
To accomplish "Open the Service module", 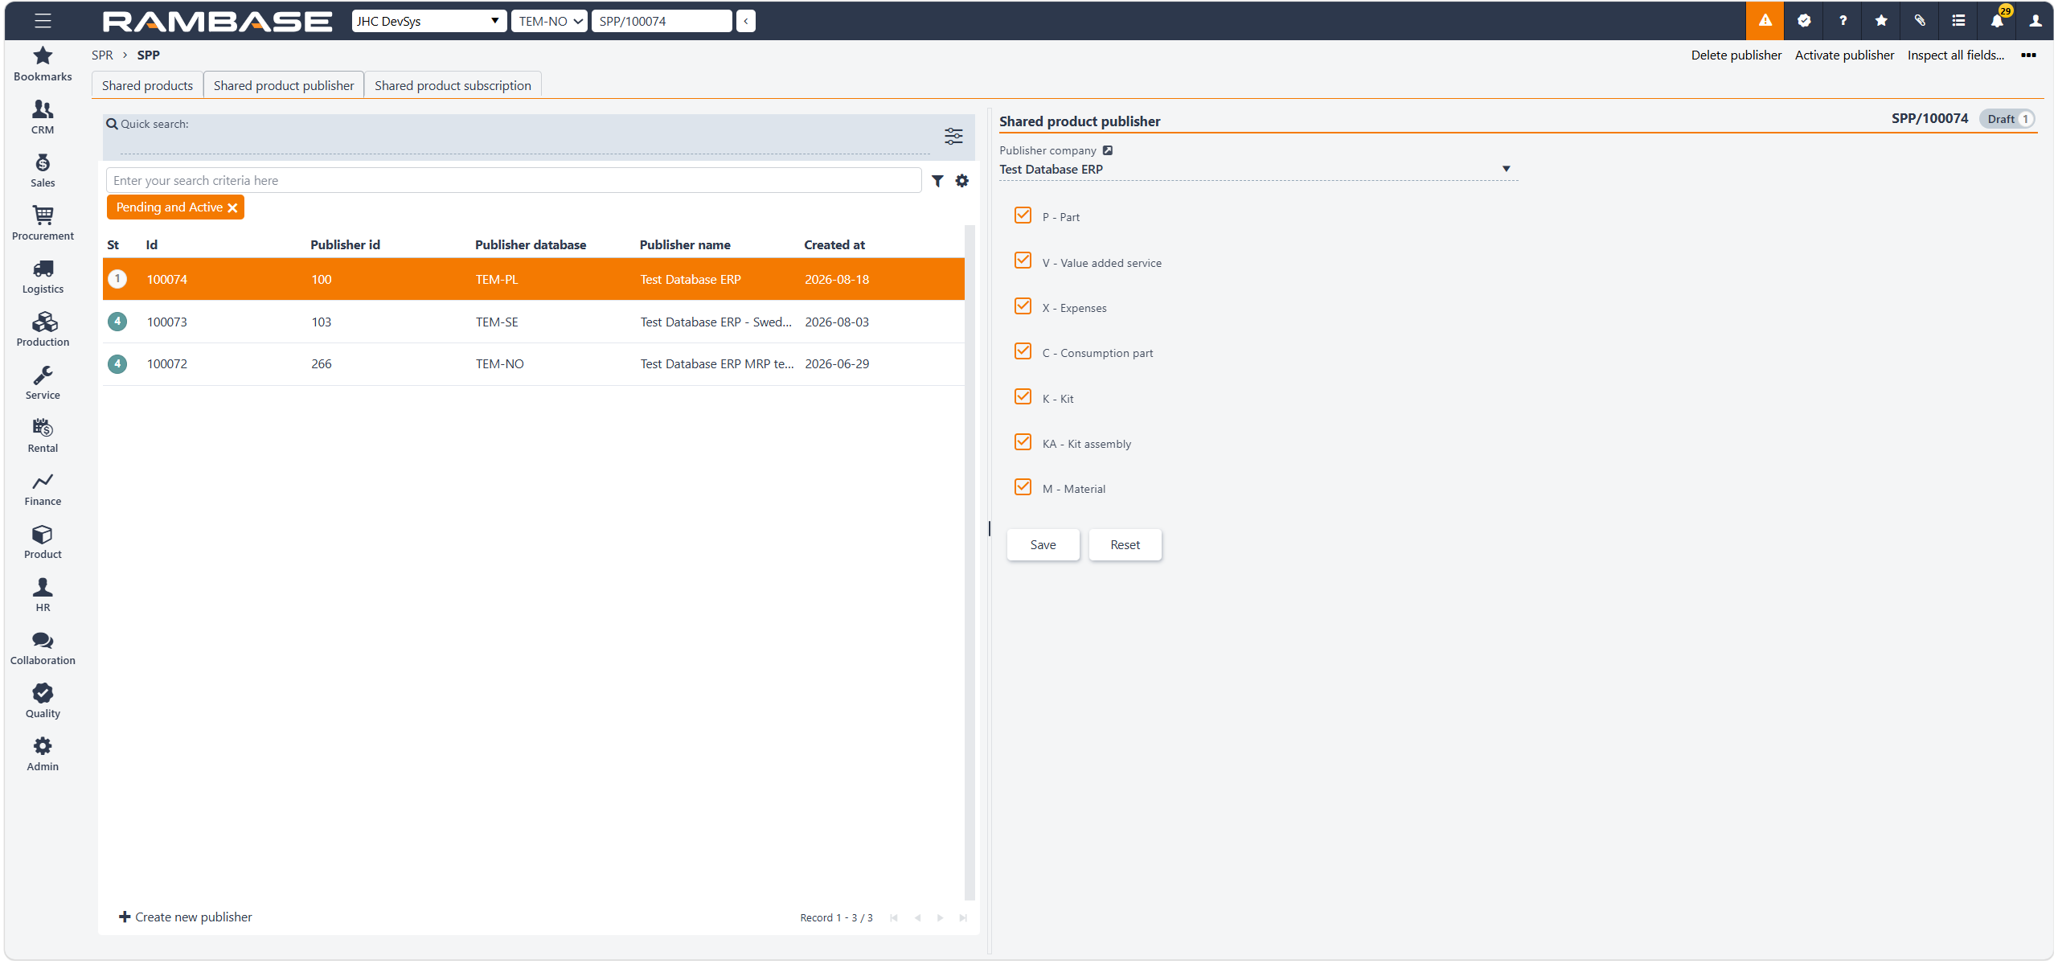I will (x=43, y=383).
